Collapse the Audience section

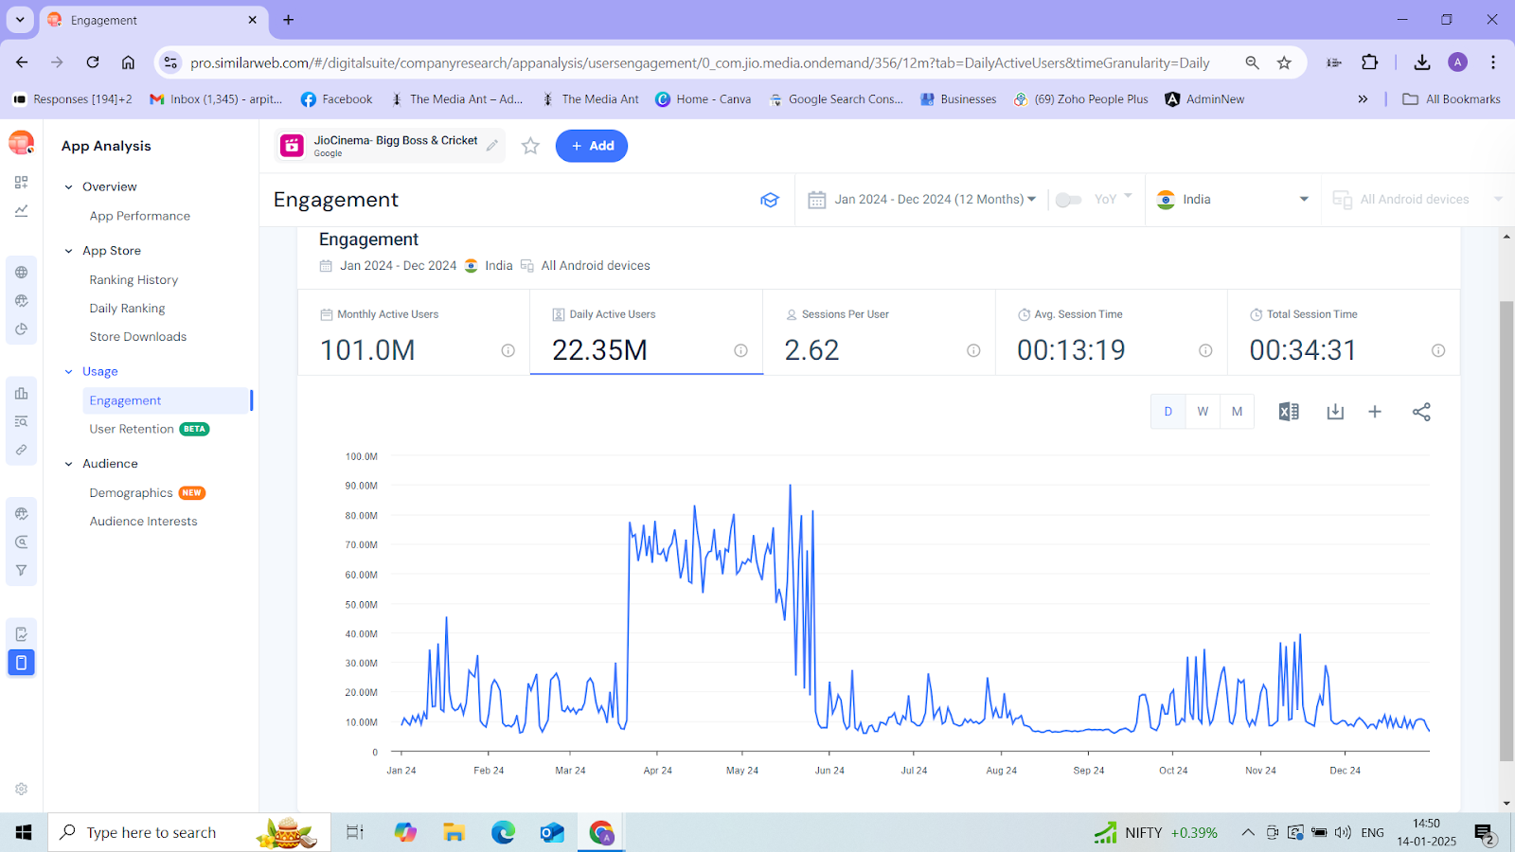pyautogui.click(x=68, y=464)
